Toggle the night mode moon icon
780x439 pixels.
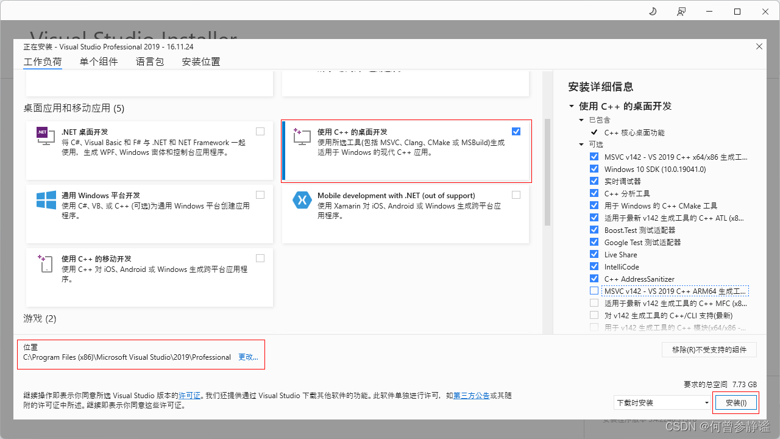coord(653,12)
